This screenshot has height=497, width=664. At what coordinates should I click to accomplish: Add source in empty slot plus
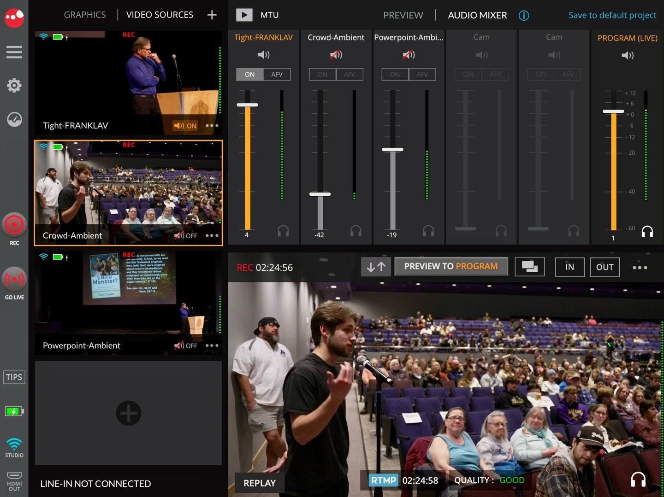pyautogui.click(x=129, y=413)
